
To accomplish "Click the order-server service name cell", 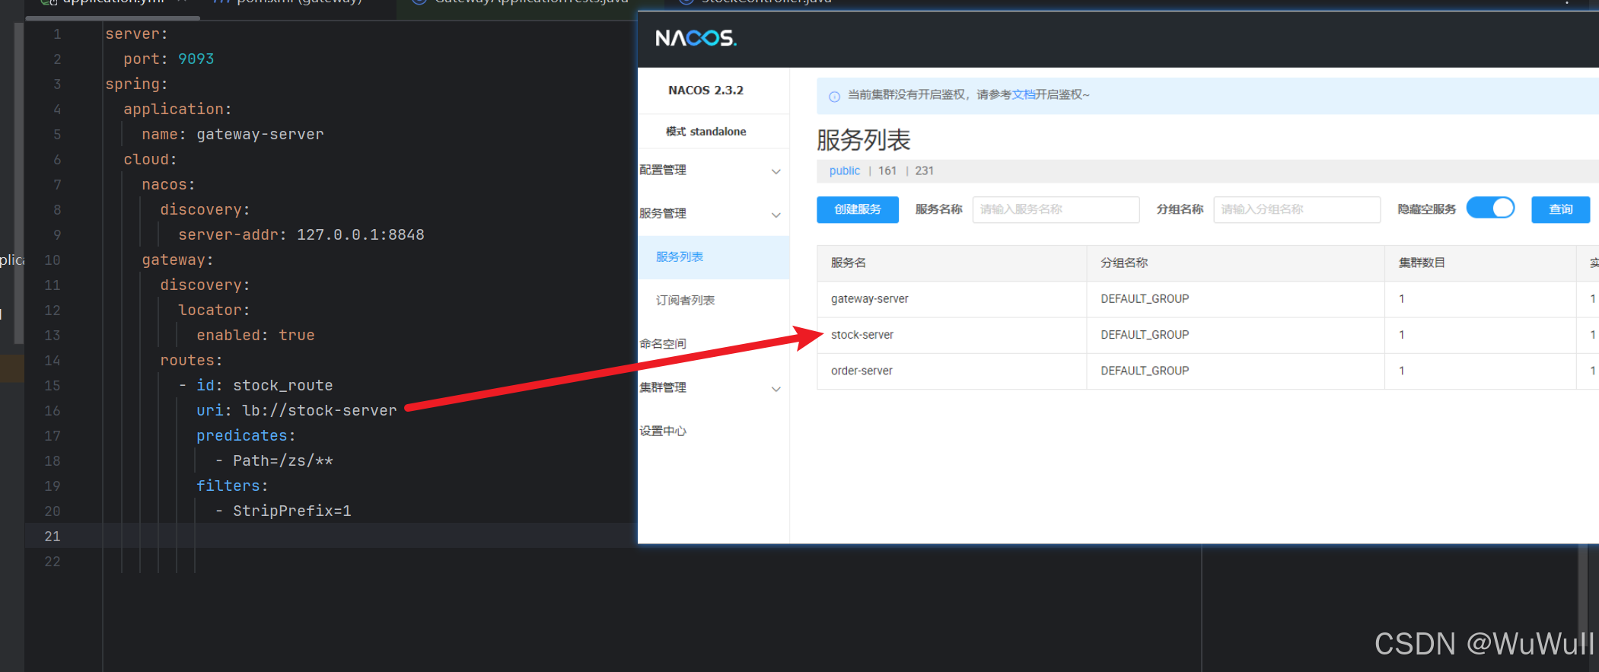I will pyautogui.click(x=862, y=371).
